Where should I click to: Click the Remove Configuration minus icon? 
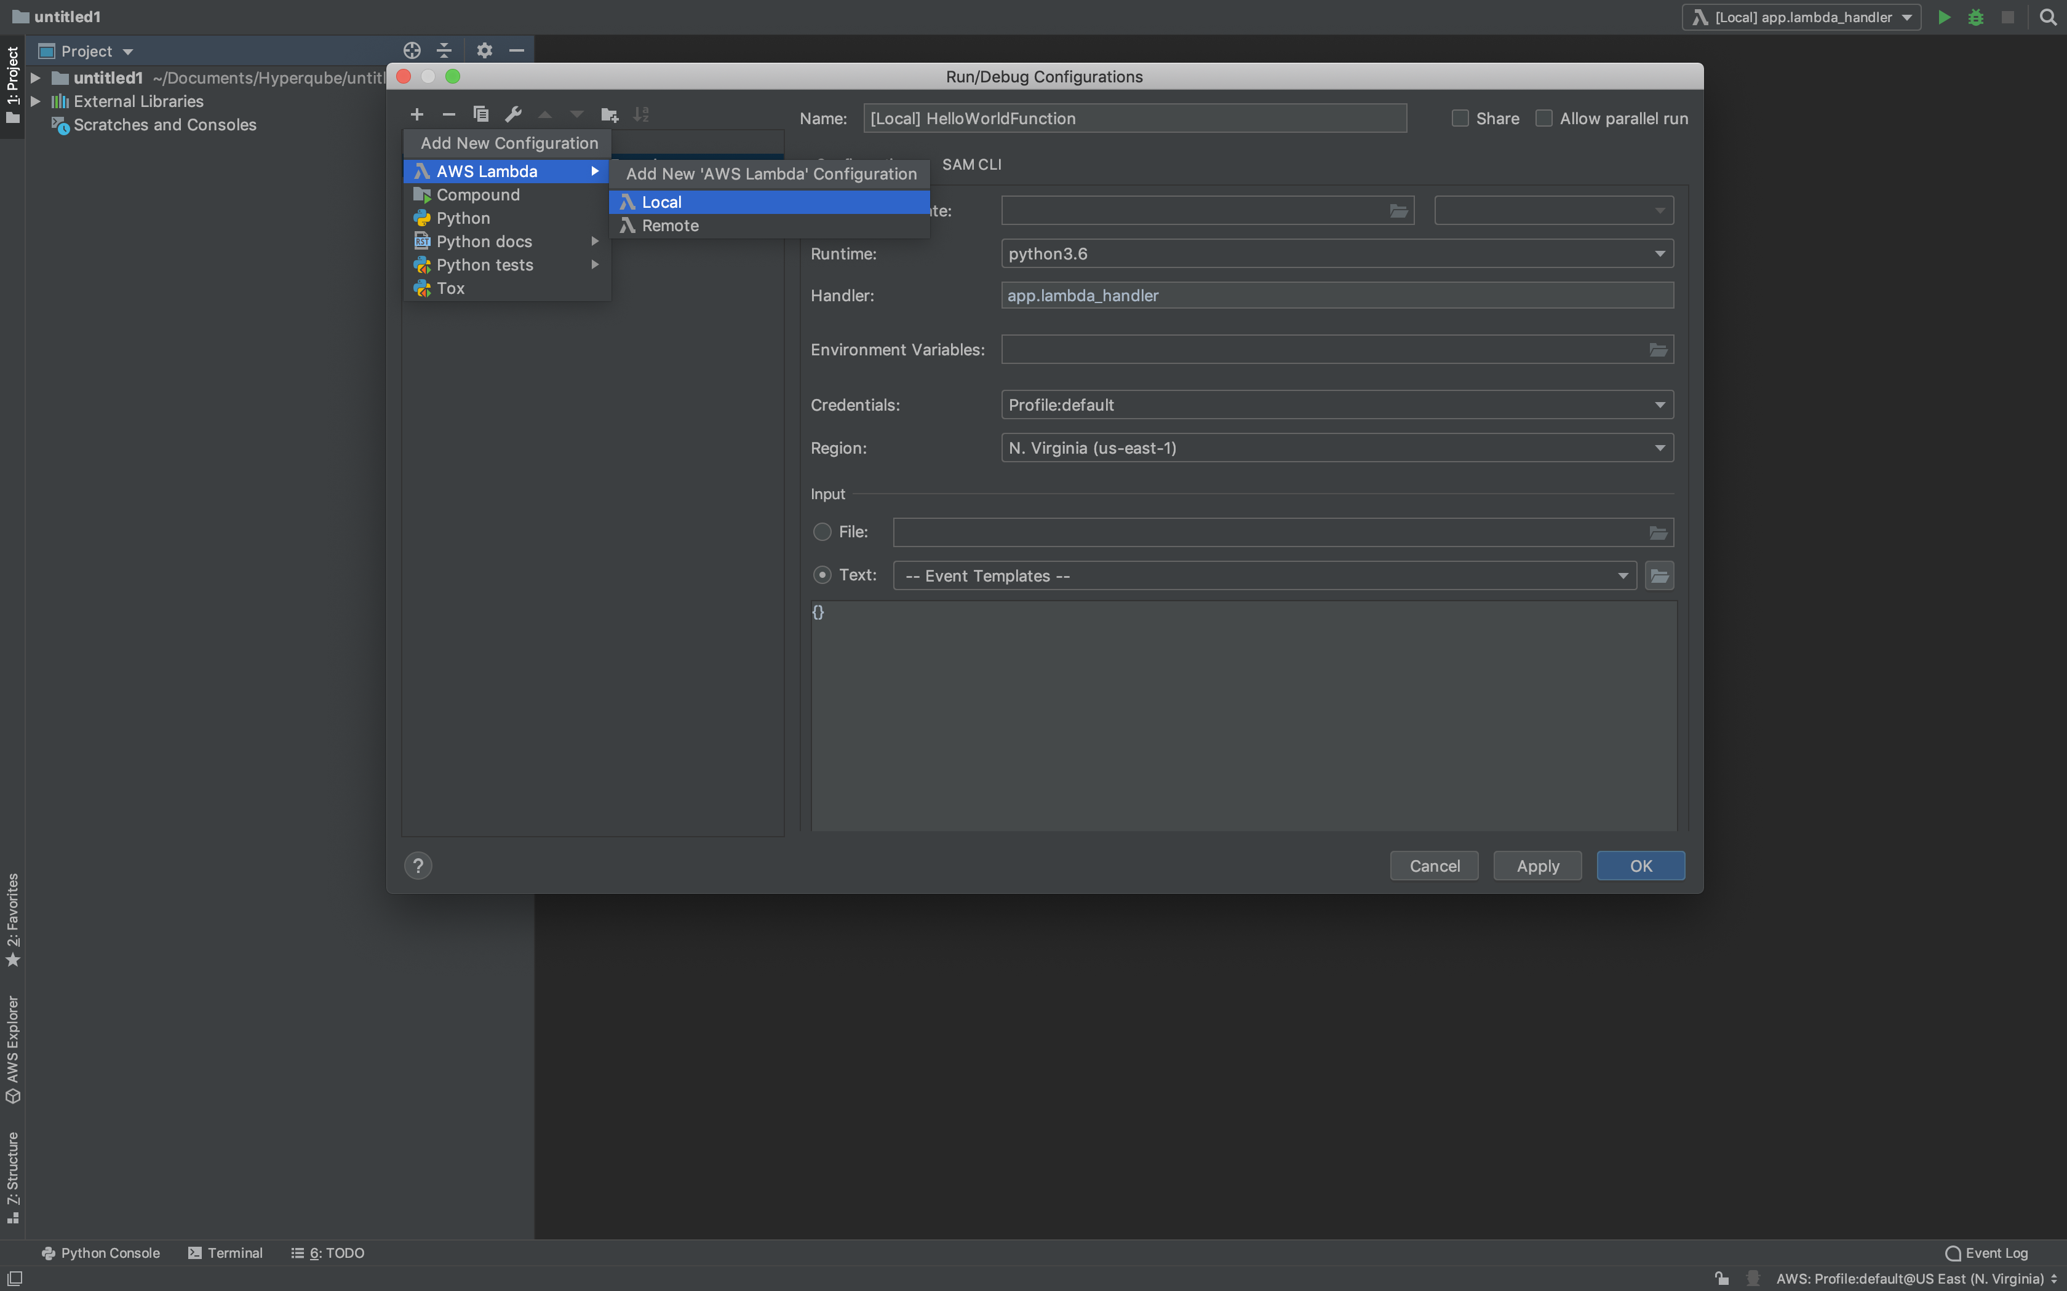[448, 114]
